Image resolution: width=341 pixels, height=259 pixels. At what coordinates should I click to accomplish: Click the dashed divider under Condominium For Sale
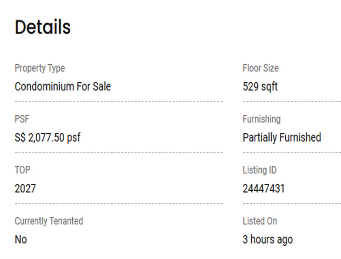[x=118, y=102]
